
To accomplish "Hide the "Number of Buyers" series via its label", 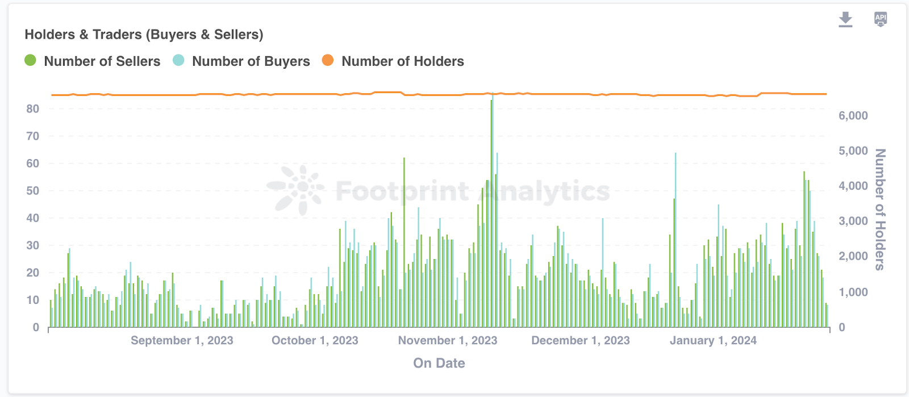I will 251,61.
